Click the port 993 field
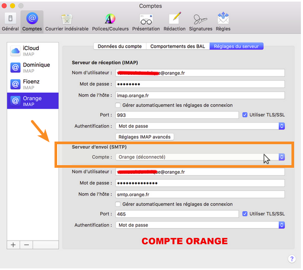Viewport: 303px width, 270px height. click(177, 115)
